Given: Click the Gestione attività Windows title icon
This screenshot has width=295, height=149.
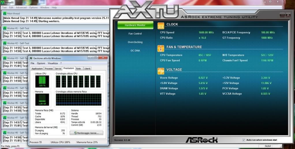Looking at the screenshot, I should [x=31, y=58].
